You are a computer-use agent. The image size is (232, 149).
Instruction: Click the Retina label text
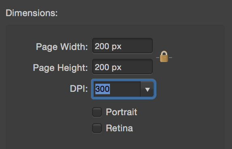pyautogui.click(x=119, y=128)
